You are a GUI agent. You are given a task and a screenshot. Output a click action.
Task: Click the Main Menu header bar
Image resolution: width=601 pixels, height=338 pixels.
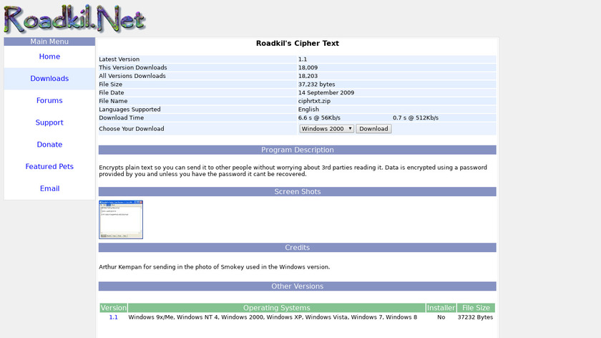(x=49, y=42)
